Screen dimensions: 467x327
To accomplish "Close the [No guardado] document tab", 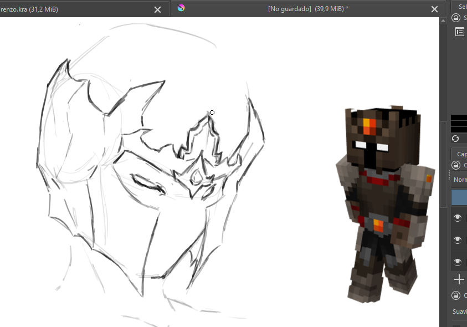I will click(x=434, y=9).
